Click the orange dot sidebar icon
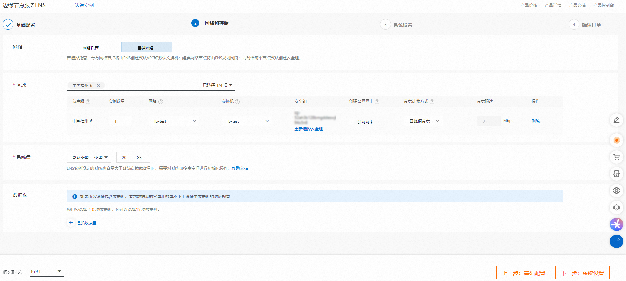Image resolution: width=626 pixels, height=281 pixels. tap(616, 140)
